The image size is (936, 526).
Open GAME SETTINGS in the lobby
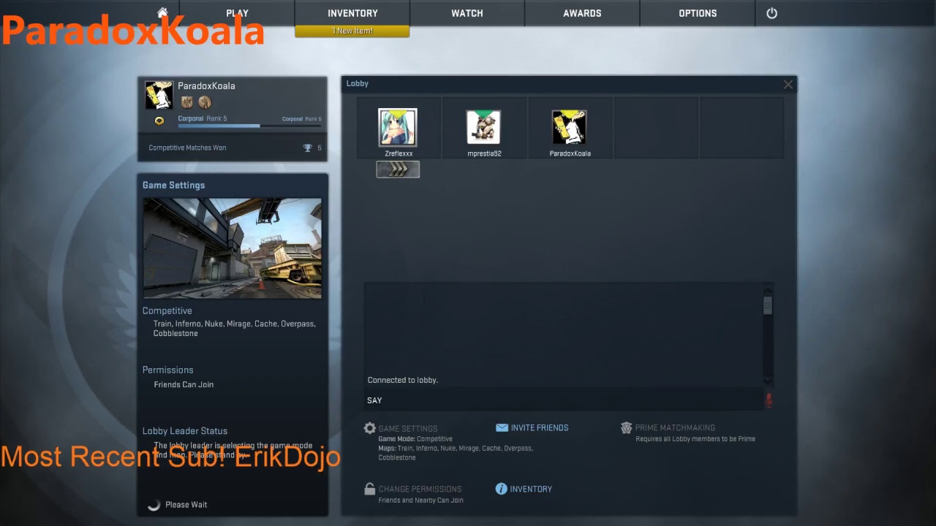408,429
